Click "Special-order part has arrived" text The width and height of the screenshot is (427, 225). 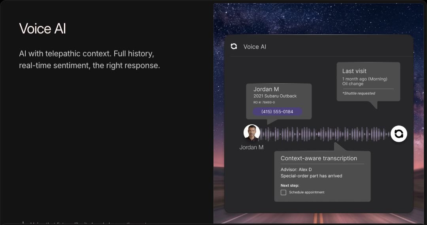(x=311, y=176)
